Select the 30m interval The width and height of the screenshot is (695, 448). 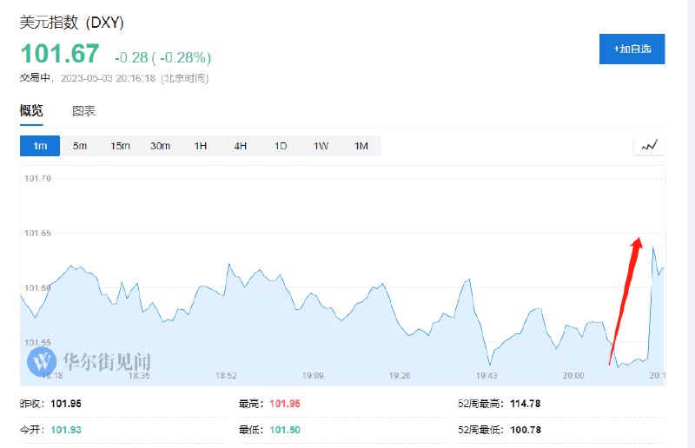(160, 146)
